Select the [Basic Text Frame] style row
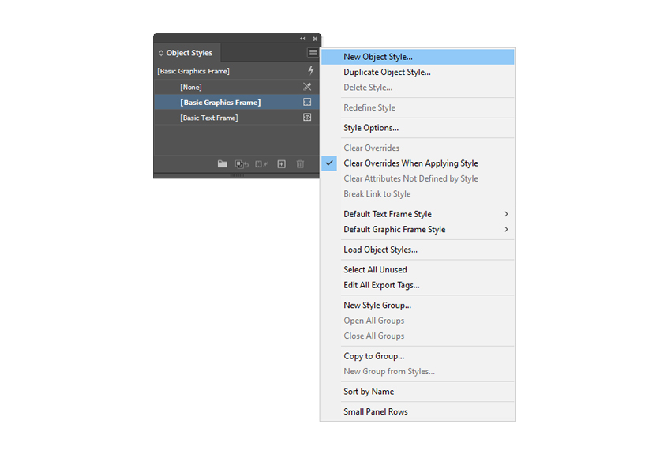This screenshot has width=671, height=454. pos(237,118)
